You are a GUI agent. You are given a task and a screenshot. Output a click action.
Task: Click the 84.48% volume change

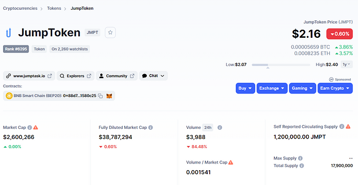click(x=197, y=147)
